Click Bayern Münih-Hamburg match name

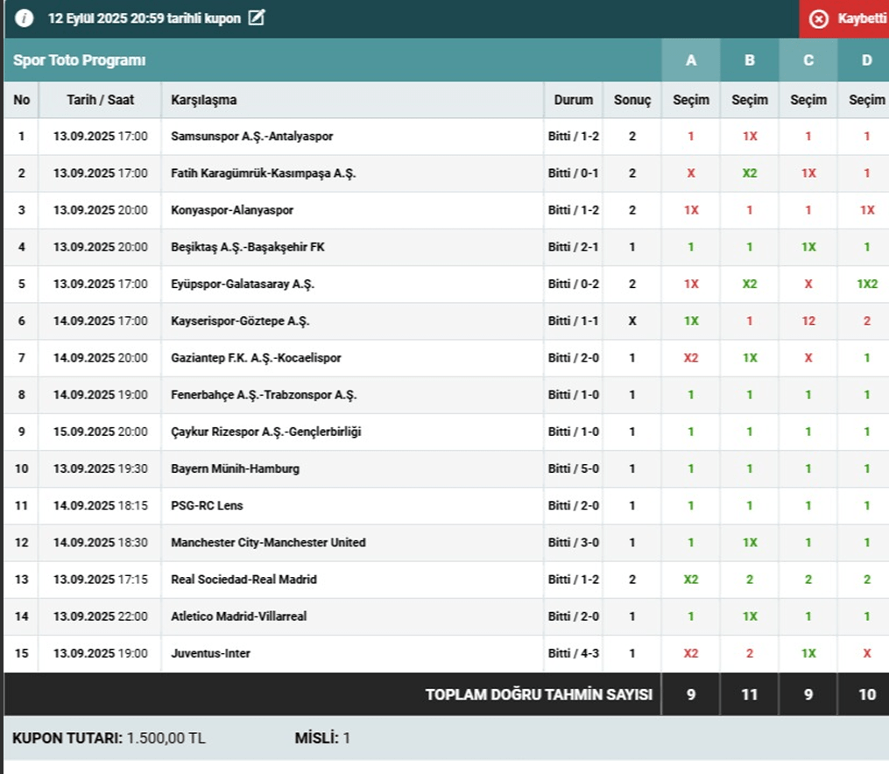tap(235, 468)
